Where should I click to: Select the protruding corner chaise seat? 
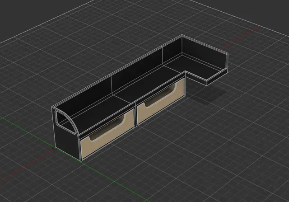point(194,67)
